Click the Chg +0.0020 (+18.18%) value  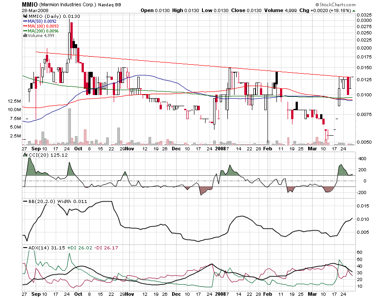325,10
